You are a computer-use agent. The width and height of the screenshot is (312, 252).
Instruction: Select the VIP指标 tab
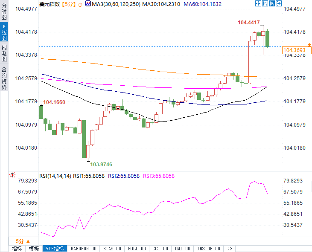(55, 249)
